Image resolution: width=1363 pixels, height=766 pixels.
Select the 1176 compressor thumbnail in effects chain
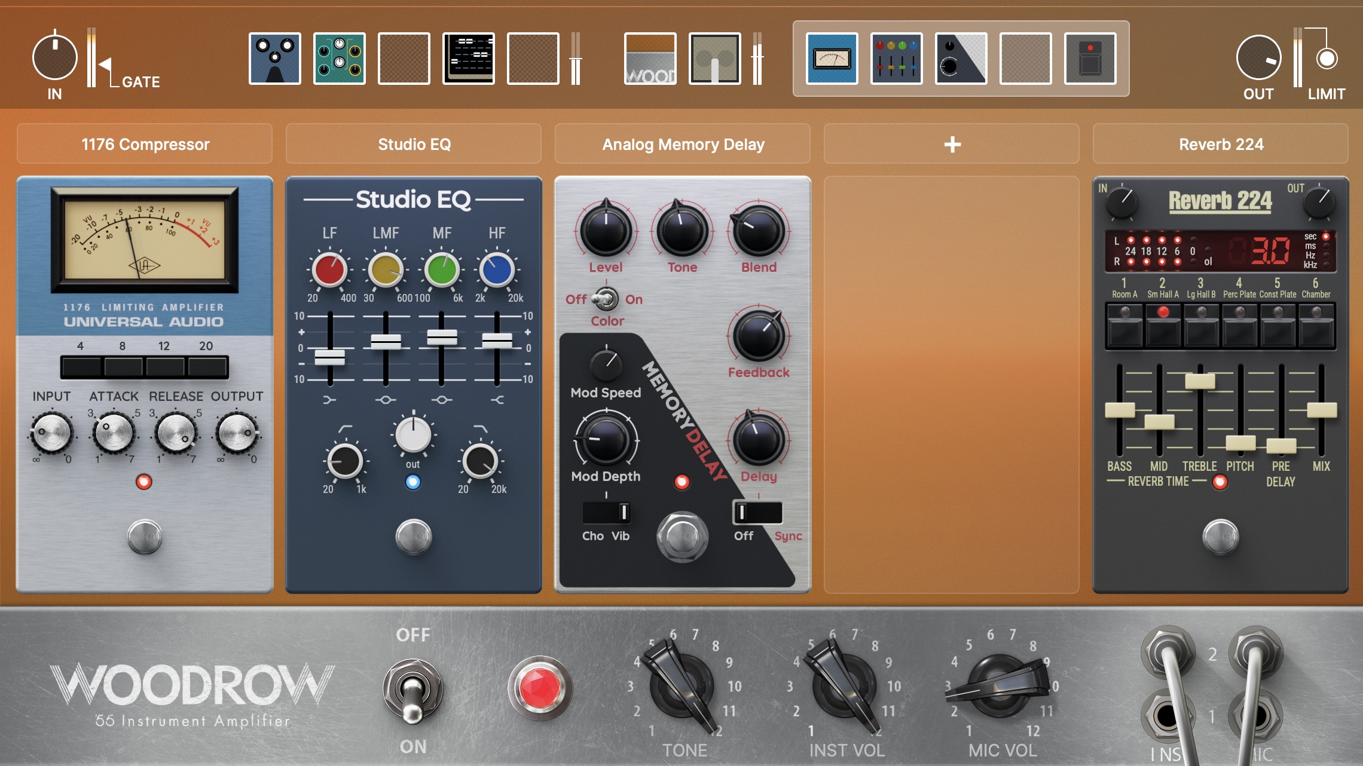tap(832, 59)
